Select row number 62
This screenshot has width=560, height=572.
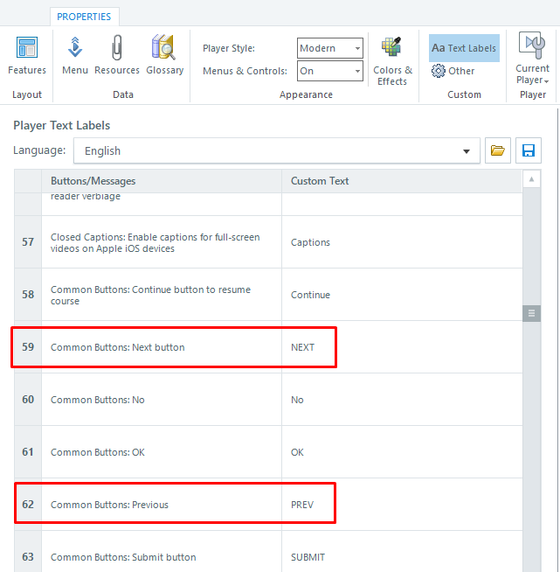28,505
